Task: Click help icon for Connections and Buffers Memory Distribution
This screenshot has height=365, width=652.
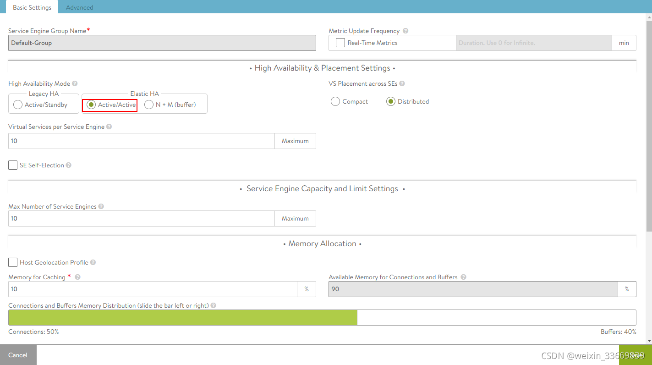Action: pyautogui.click(x=214, y=306)
